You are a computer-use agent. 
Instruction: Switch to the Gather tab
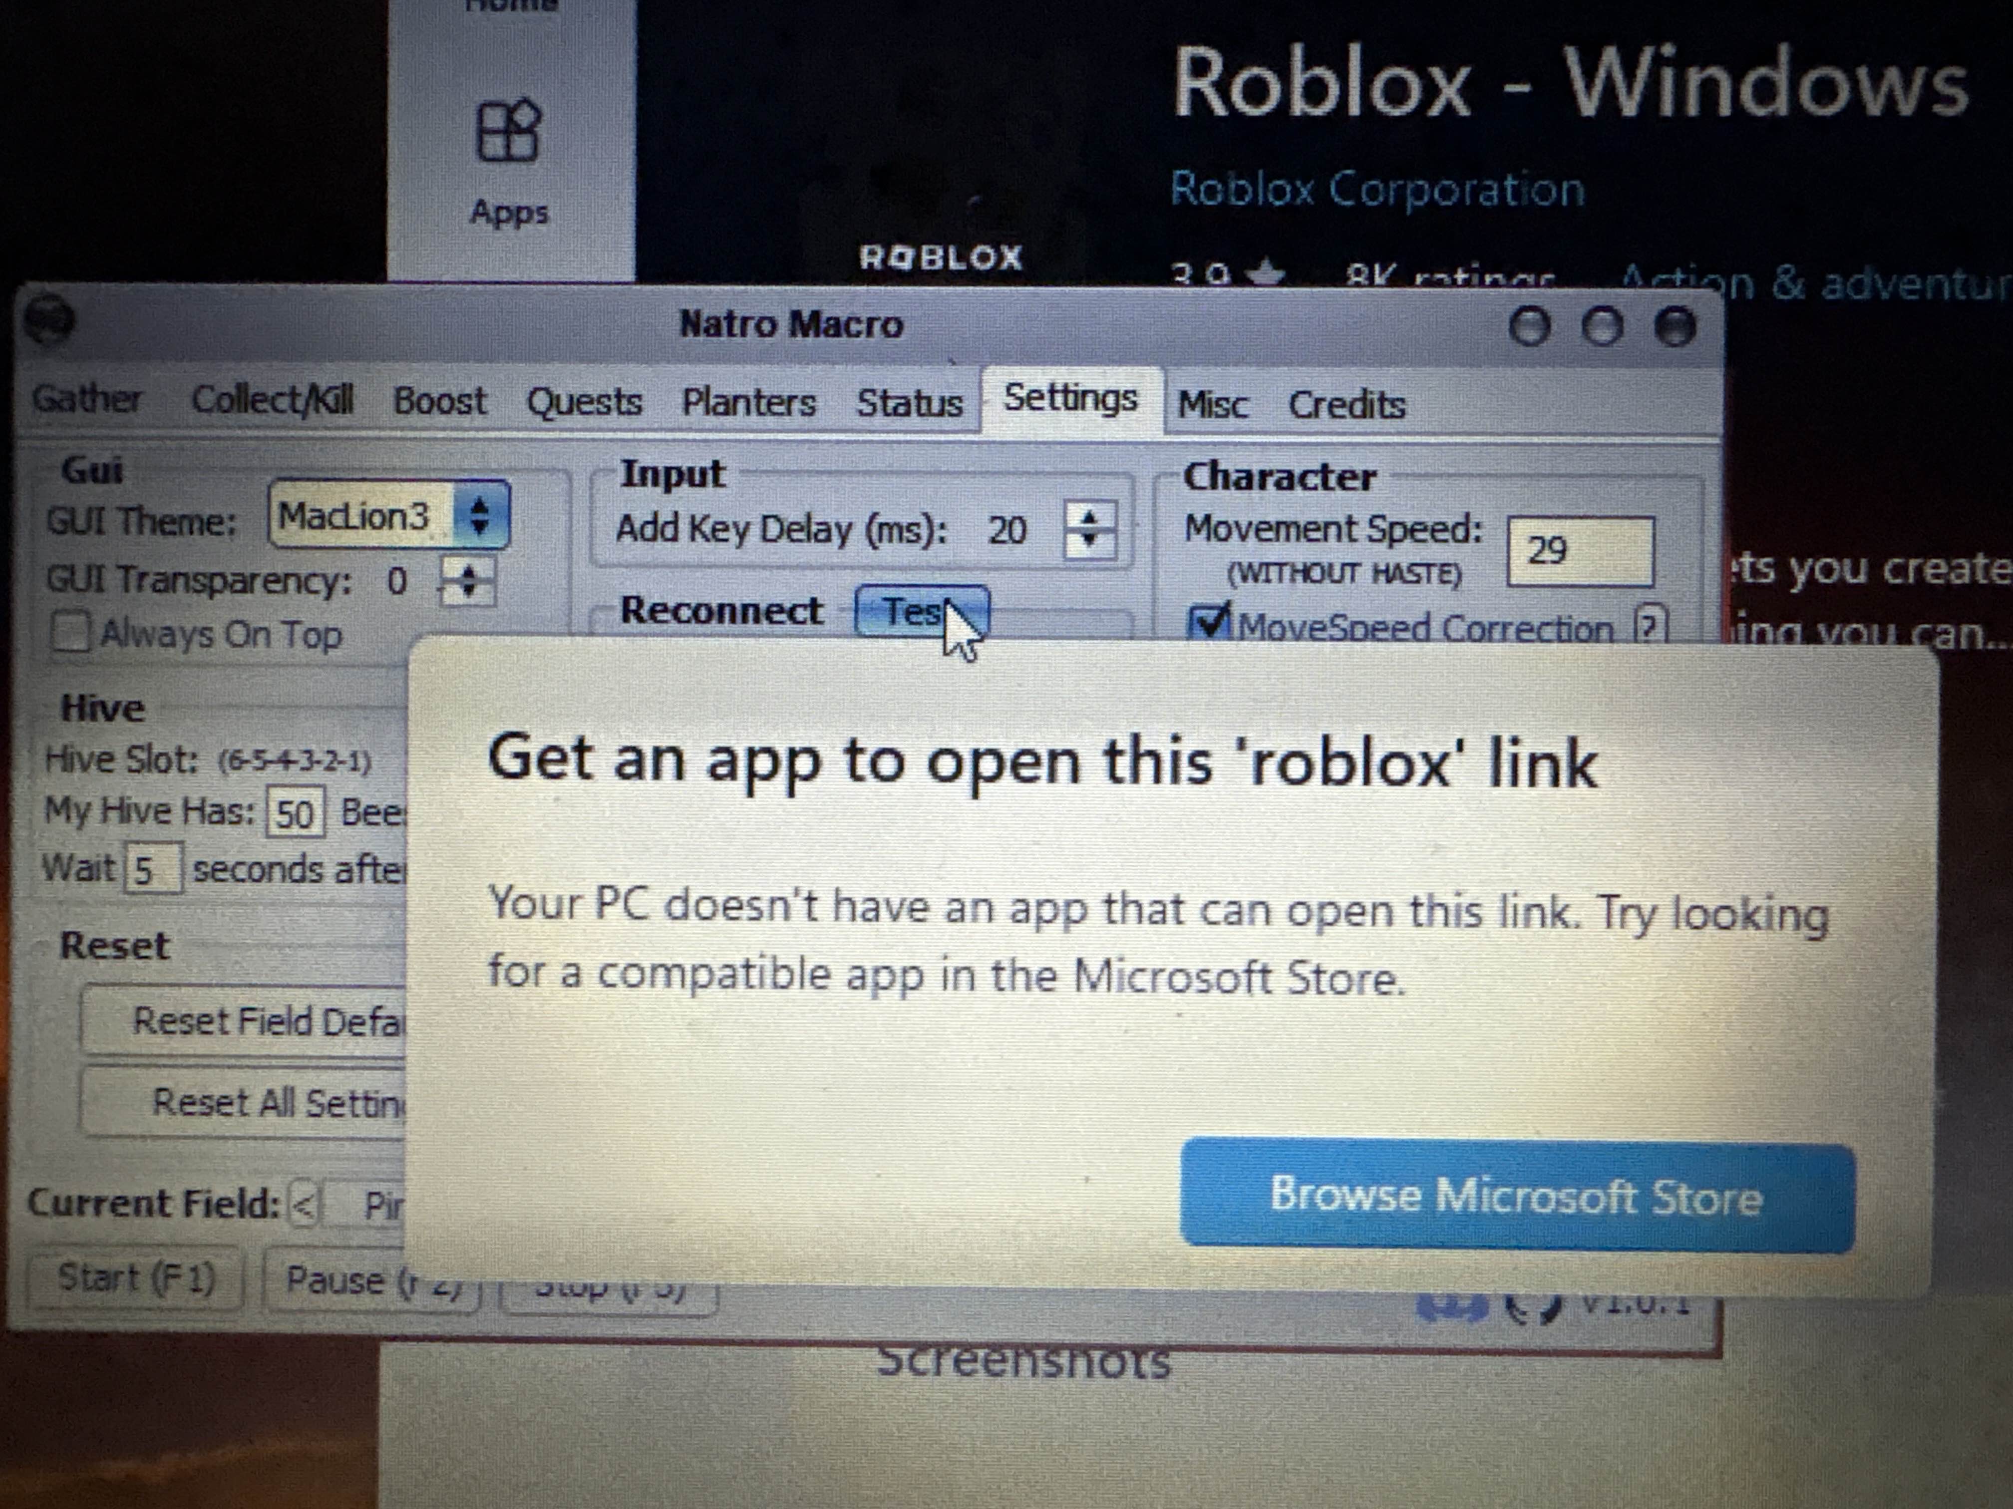tap(86, 398)
